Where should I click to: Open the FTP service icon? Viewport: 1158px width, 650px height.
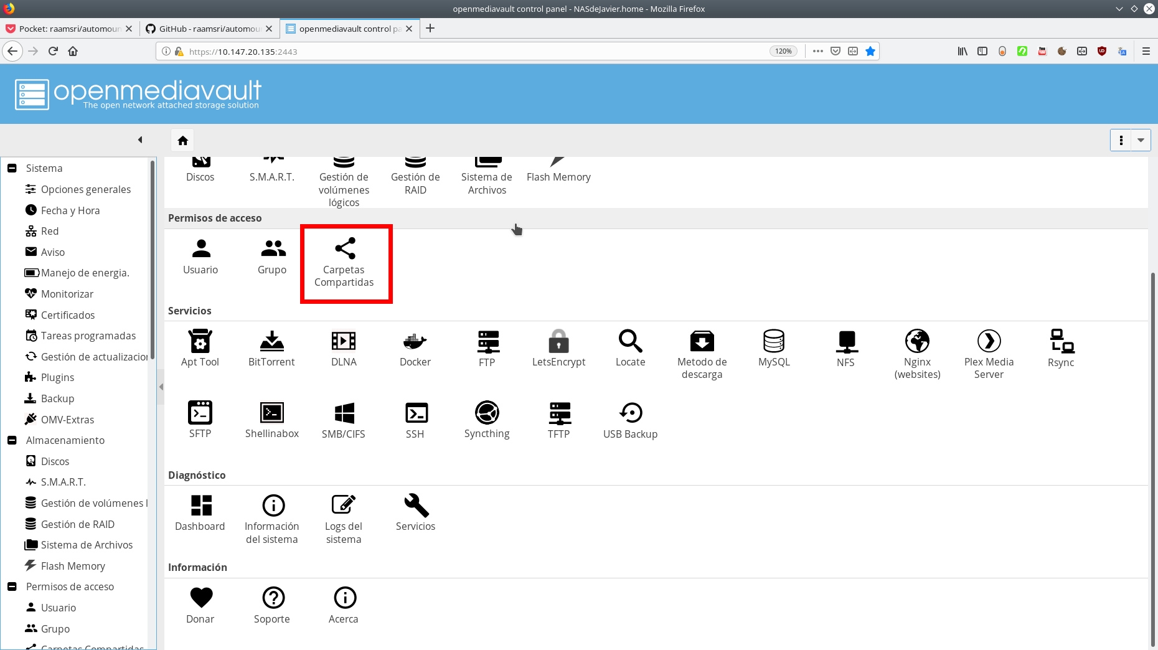click(x=487, y=349)
